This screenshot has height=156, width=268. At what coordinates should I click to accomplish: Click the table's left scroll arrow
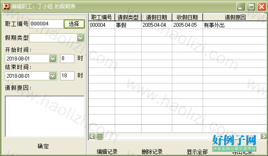tap(92, 136)
